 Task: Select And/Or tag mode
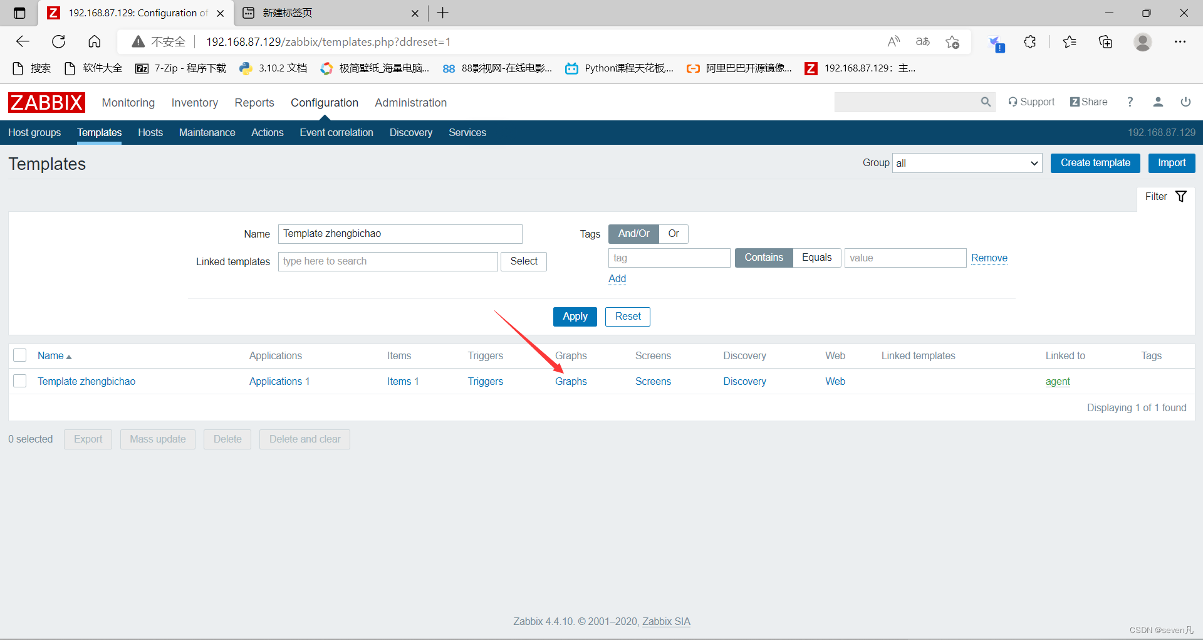(633, 234)
